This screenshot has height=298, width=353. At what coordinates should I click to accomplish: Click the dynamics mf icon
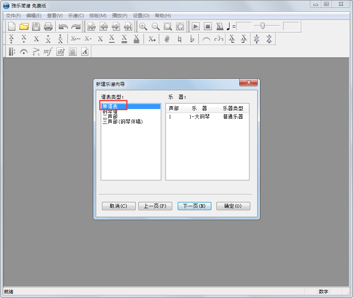[x=47, y=51]
